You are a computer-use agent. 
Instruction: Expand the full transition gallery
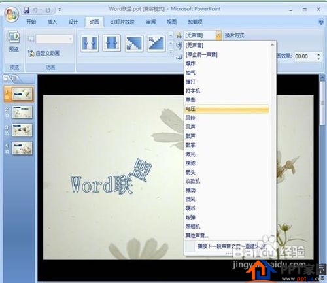click(x=171, y=52)
